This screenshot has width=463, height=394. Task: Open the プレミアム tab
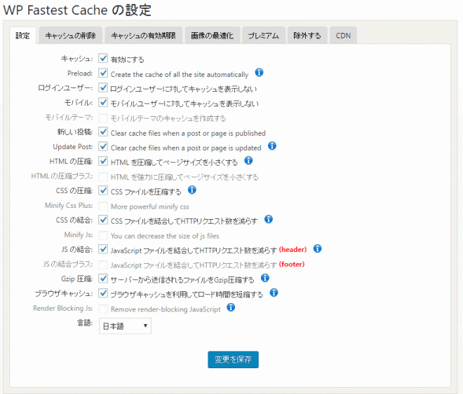[x=263, y=36]
